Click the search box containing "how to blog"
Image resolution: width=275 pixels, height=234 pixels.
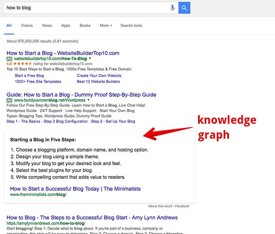tap(91, 8)
